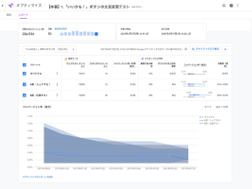Viewport: 252px width, 189px height.
Task: Open the header's vertical three-dot menu
Action: click(x=238, y=6)
